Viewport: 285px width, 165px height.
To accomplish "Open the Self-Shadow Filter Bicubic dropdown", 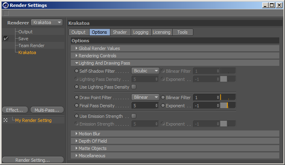I will click(x=145, y=71).
